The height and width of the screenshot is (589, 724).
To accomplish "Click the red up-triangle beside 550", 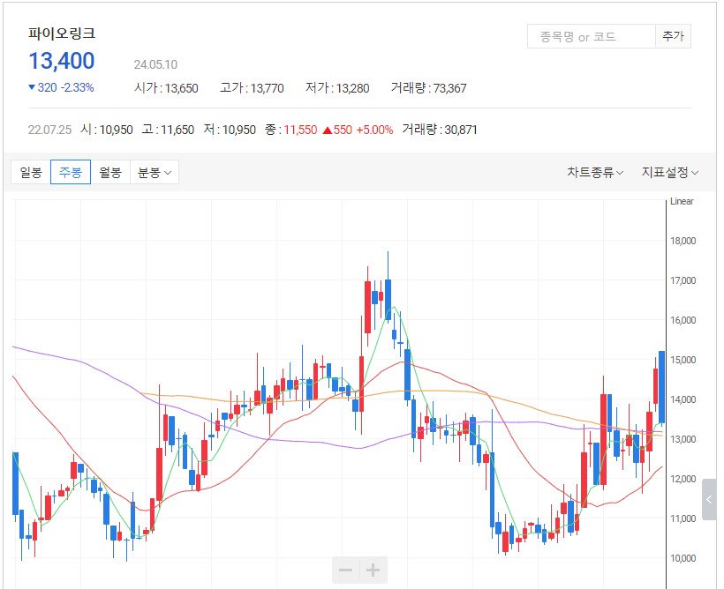I will pyautogui.click(x=327, y=130).
